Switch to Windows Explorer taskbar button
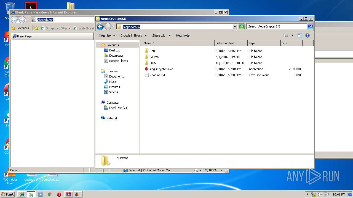353x198 pixels. 31,194
